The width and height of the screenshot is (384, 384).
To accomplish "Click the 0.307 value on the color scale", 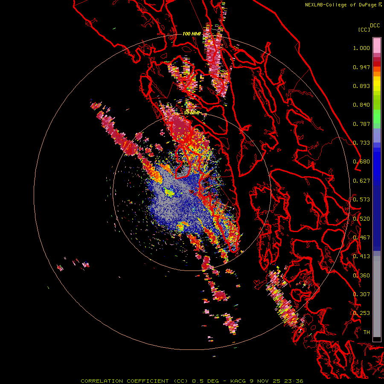I will (x=361, y=294).
